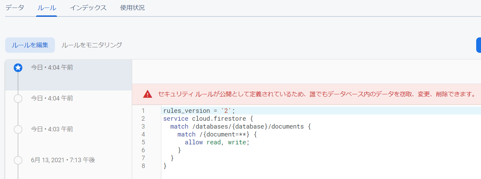
Task: Open the 6月 13, 2021 7:13 午後 version label
Action: [x=63, y=160]
